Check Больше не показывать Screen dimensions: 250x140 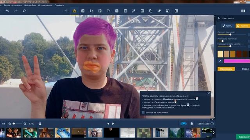pos(143,112)
